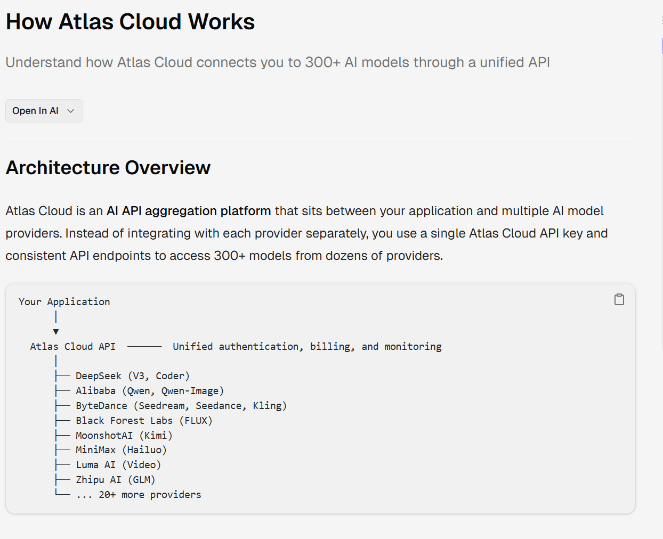Click the ByteDance provider line
The height and width of the screenshot is (539, 663).
[181, 406]
